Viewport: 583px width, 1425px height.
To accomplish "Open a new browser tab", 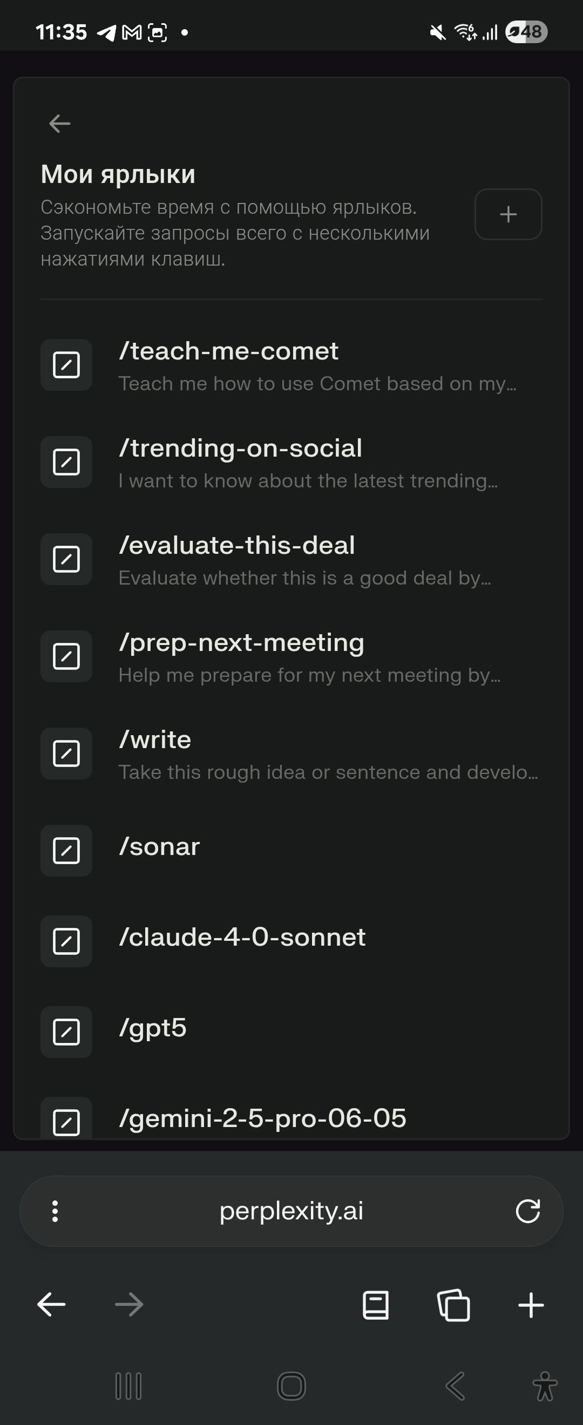I will pyautogui.click(x=531, y=1305).
